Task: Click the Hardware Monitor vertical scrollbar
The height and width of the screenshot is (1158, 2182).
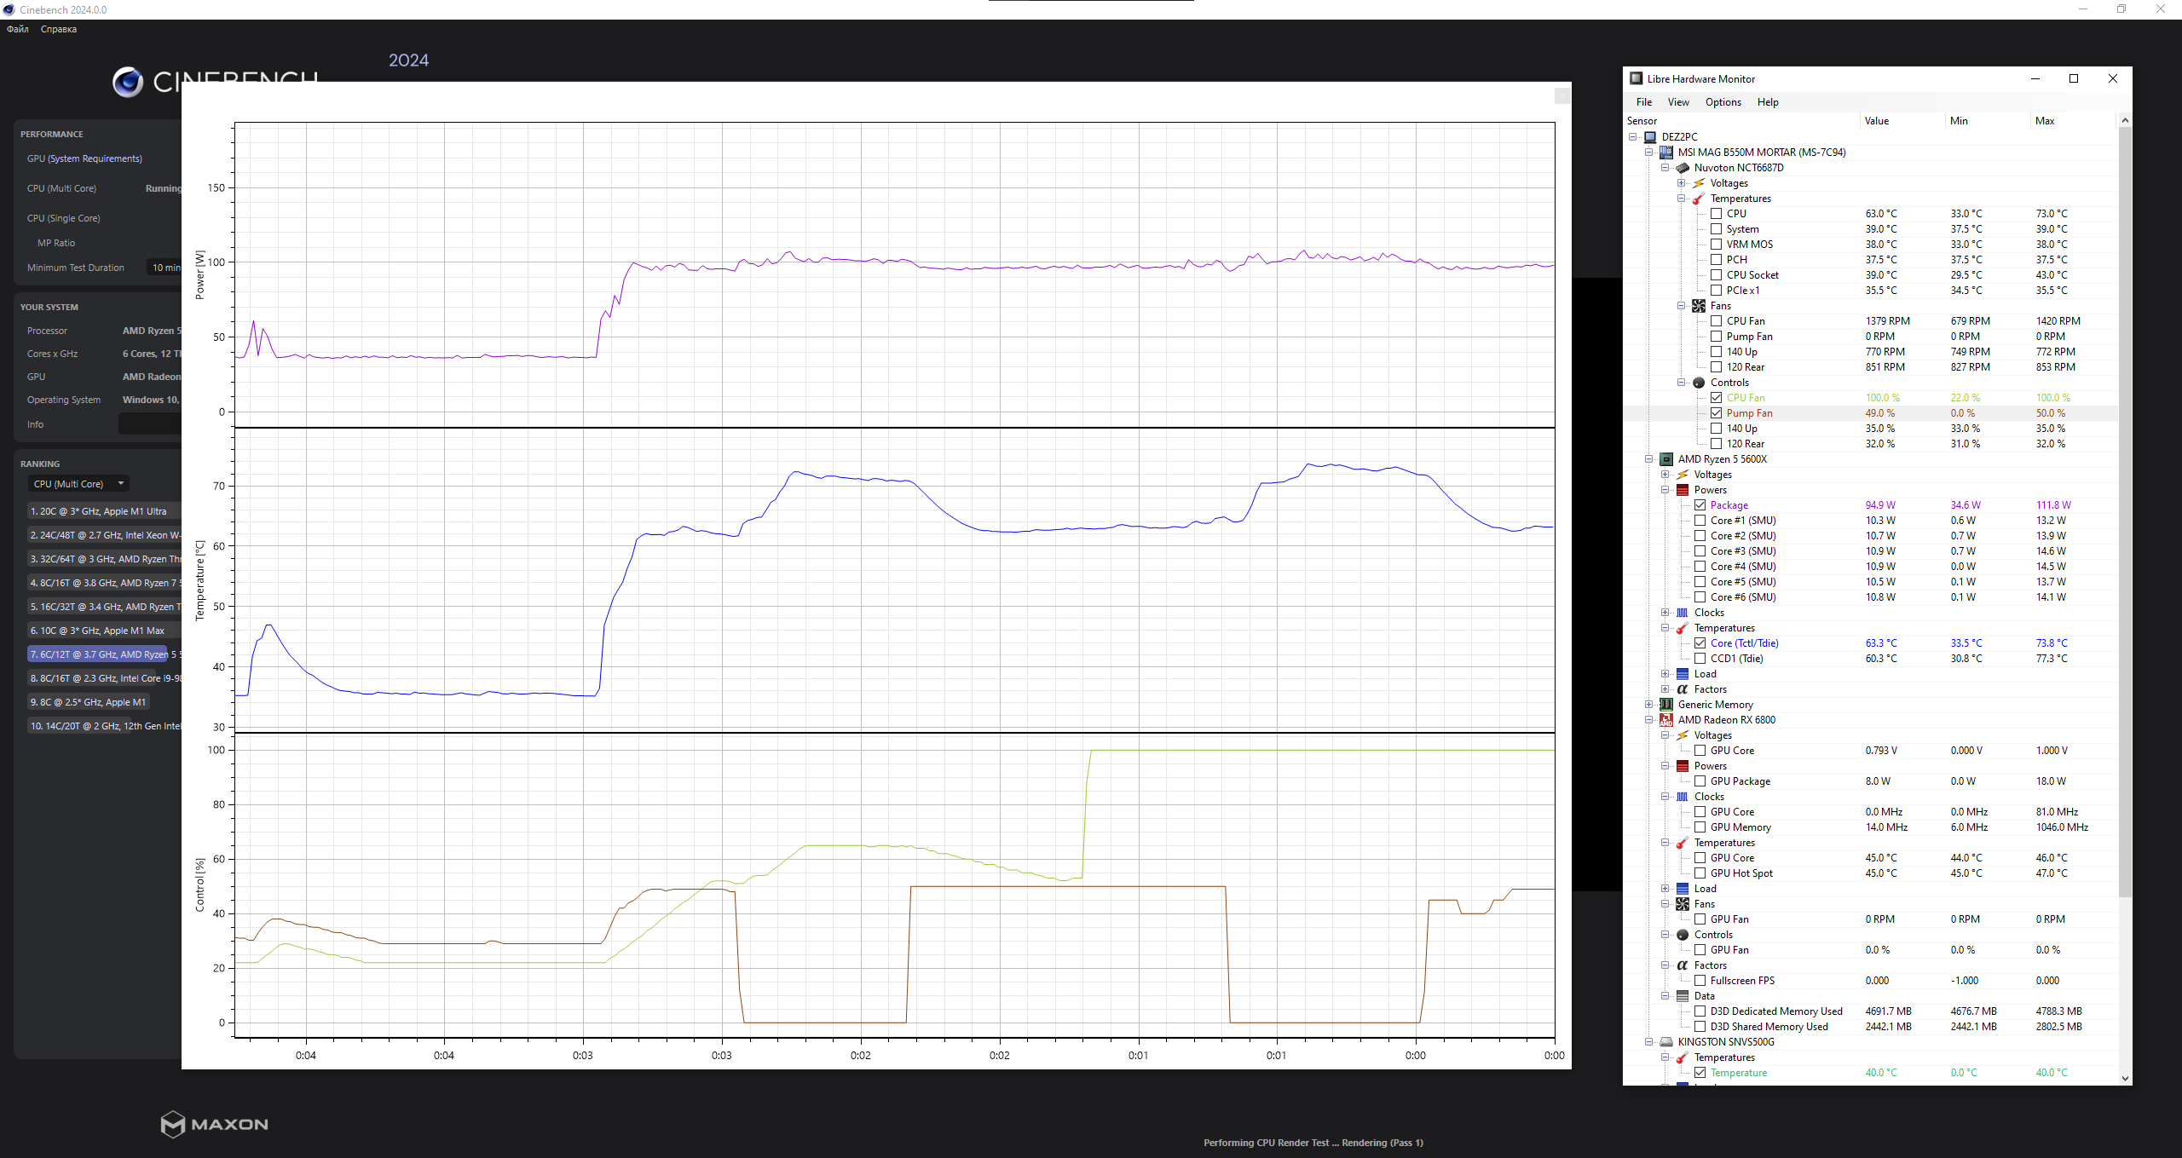Action: click(2124, 511)
